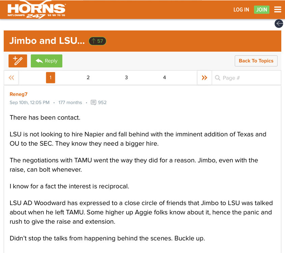Open the LOG IN link

coord(241,9)
